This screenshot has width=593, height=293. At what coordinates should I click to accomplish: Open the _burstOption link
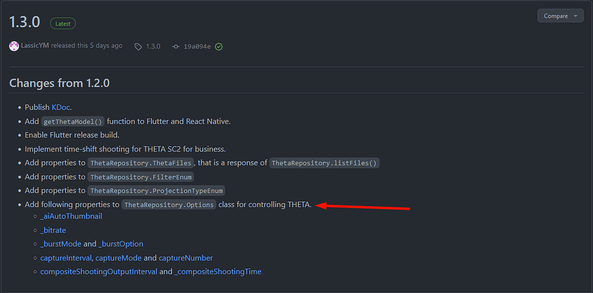pyautogui.click(x=120, y=244)
